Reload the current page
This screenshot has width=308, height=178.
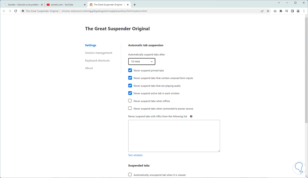(16, 11)
